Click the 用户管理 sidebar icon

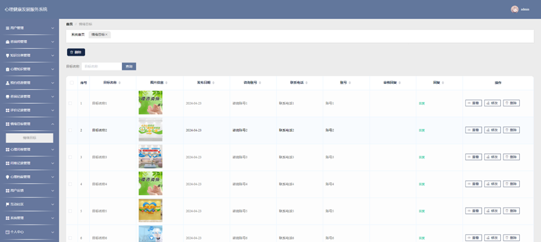point(8,28)
